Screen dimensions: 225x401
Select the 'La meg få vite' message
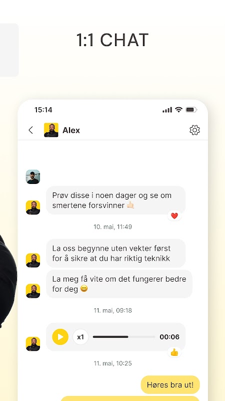119,284
